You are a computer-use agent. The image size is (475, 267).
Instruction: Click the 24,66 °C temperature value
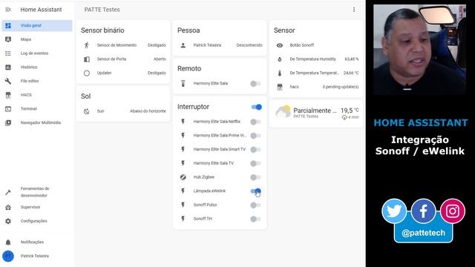pyautogui.click(x=351, y=73)
